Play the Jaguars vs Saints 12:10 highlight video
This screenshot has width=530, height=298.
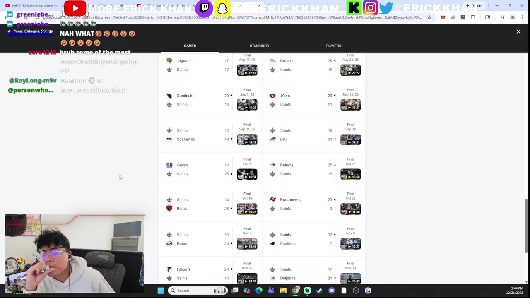[247, 70]
